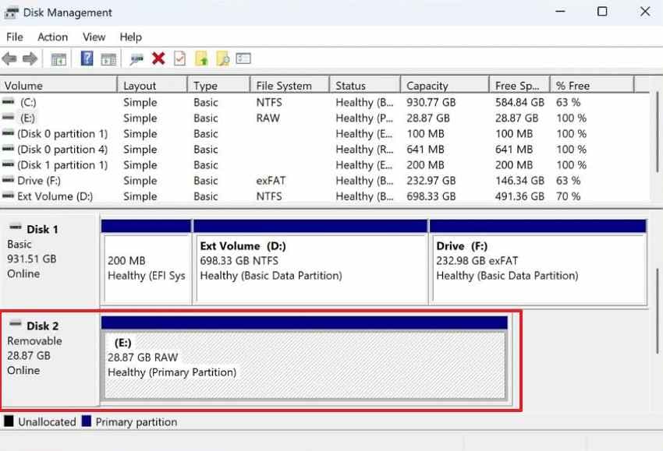Click the yellow folder up-arrow icon

pyautogui.click(x=201, y=58)
